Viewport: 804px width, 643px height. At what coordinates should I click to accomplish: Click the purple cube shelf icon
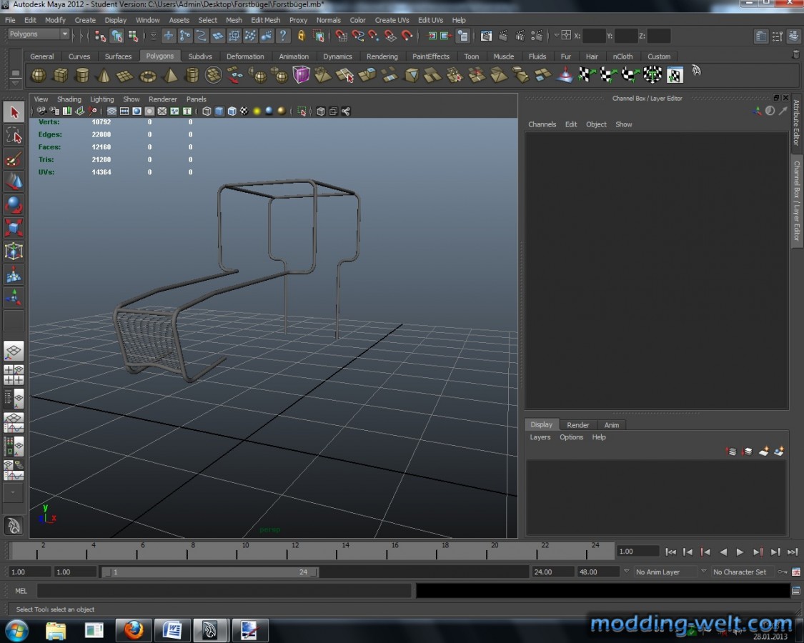302,76
